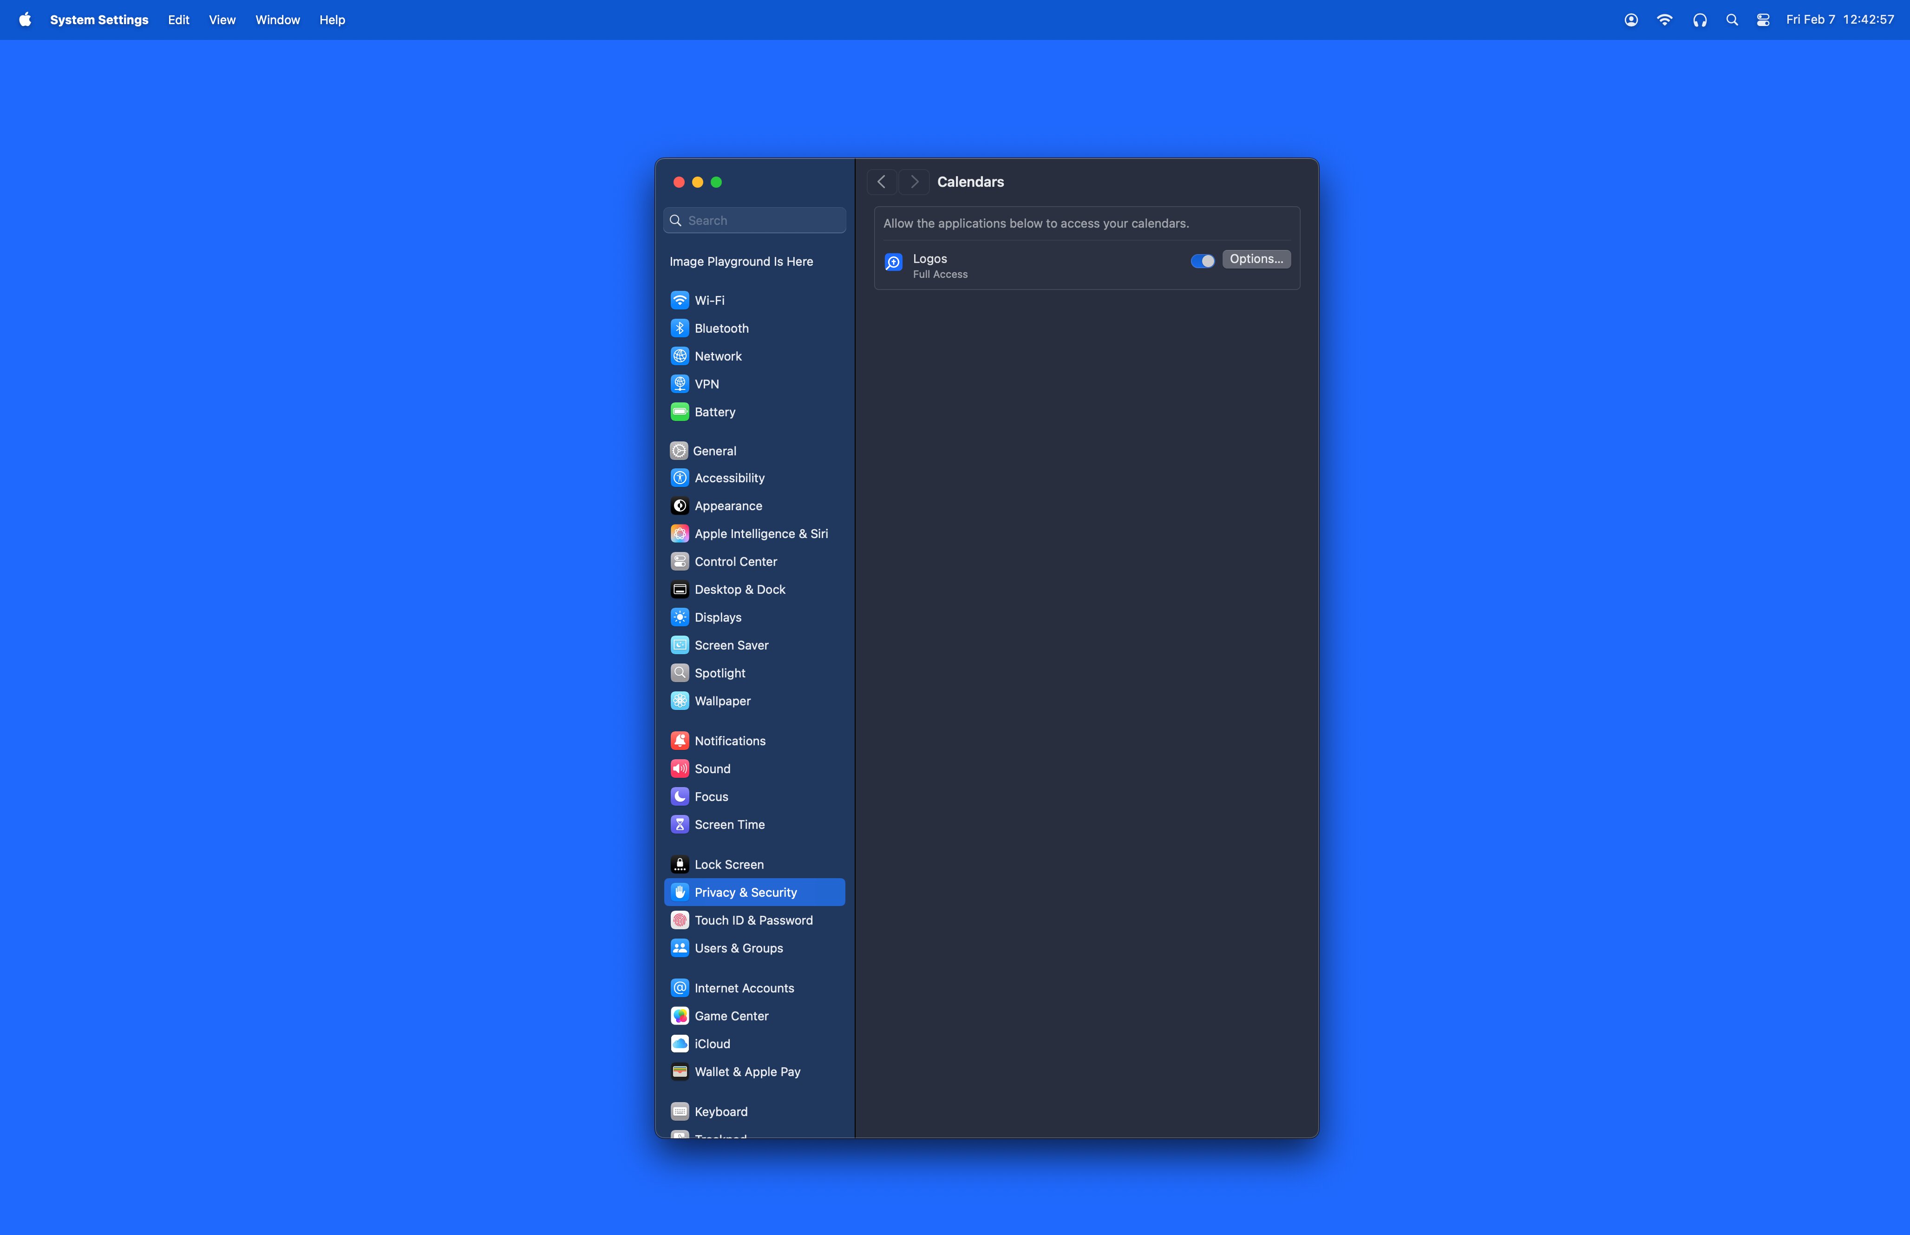Select Touch ID & Password
The image size is (1910, 1235).
coord(754,920)
